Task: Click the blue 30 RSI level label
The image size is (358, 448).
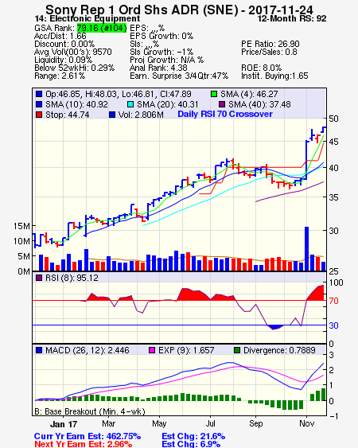Action: click(x=333, y=325)
